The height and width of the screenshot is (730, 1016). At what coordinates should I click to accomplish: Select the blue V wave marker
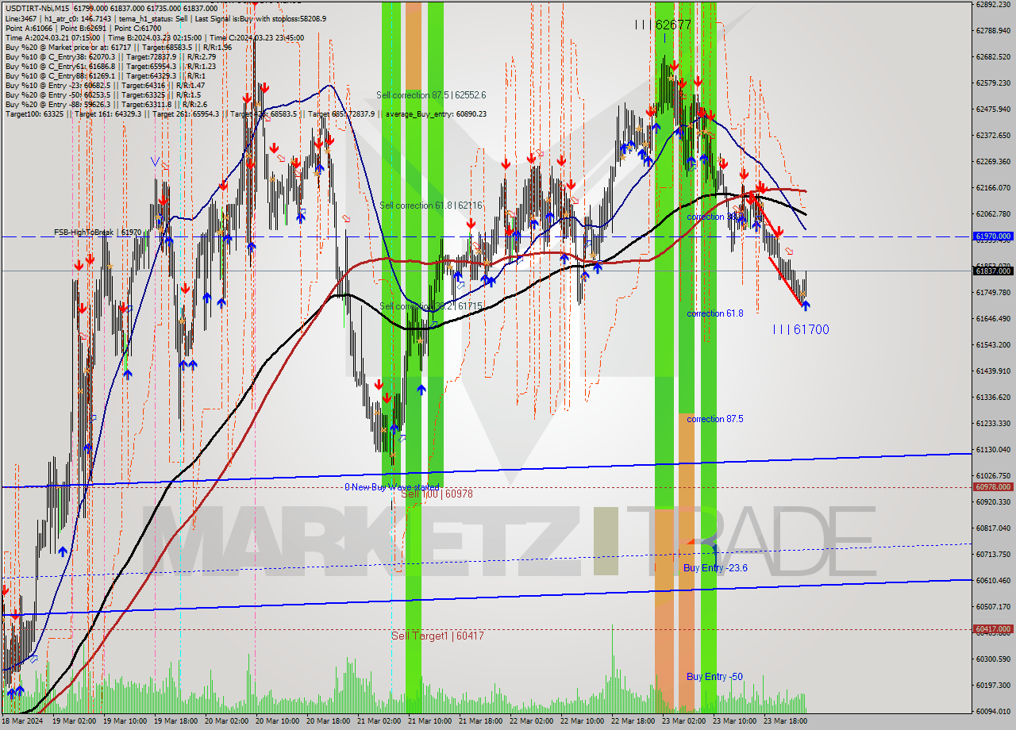(x=156, y=162)
